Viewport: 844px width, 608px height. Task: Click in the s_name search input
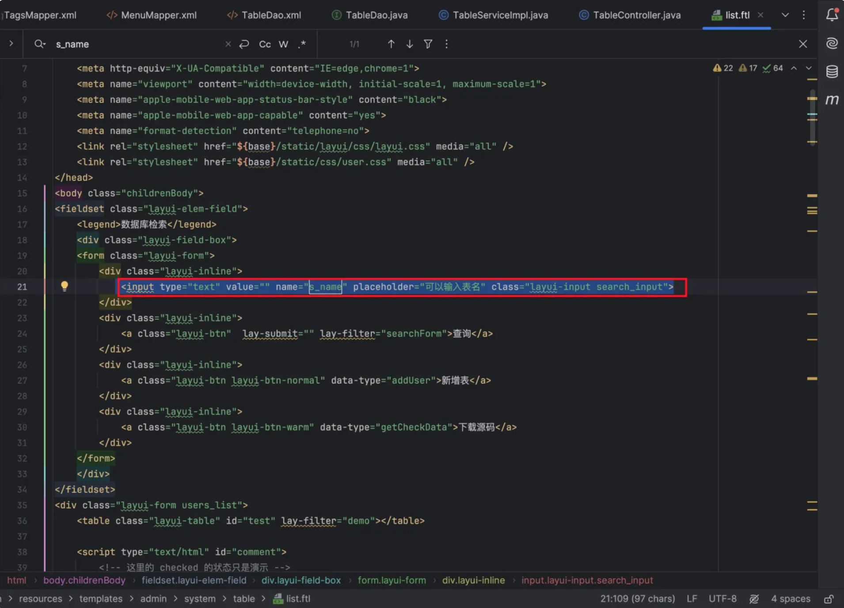[x=137, y=44]
